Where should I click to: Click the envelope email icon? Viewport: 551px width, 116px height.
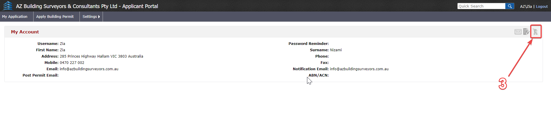click(x=518, y=32)
